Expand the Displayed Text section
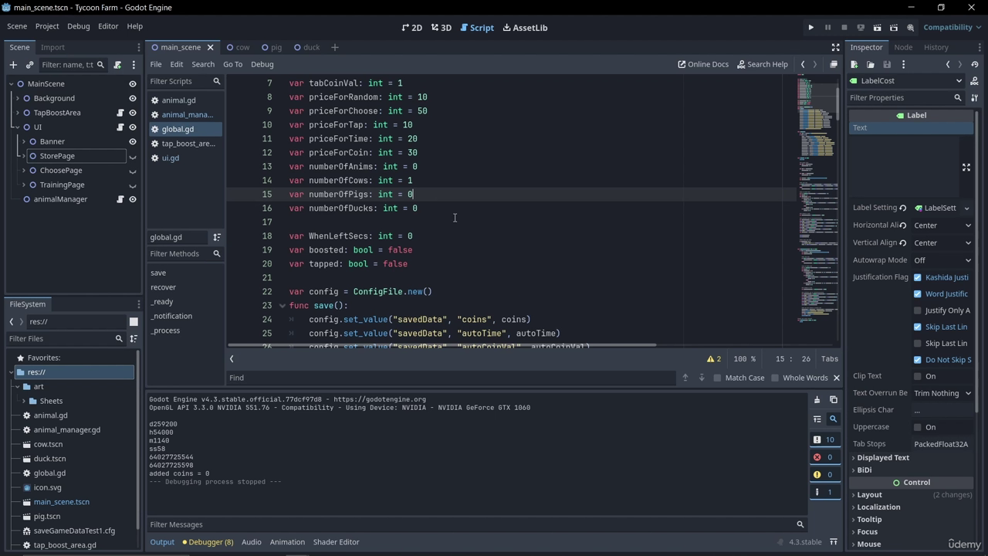 click(x=882, y=457)
